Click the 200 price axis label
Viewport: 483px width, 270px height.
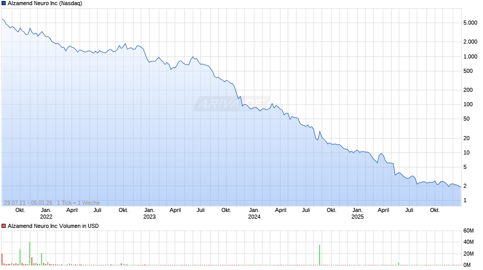(468, 90)
